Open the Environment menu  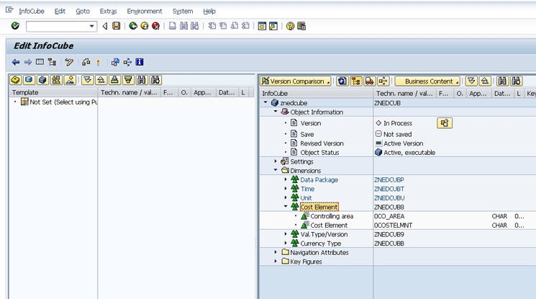pyautogui.click(x=144, y=12)
